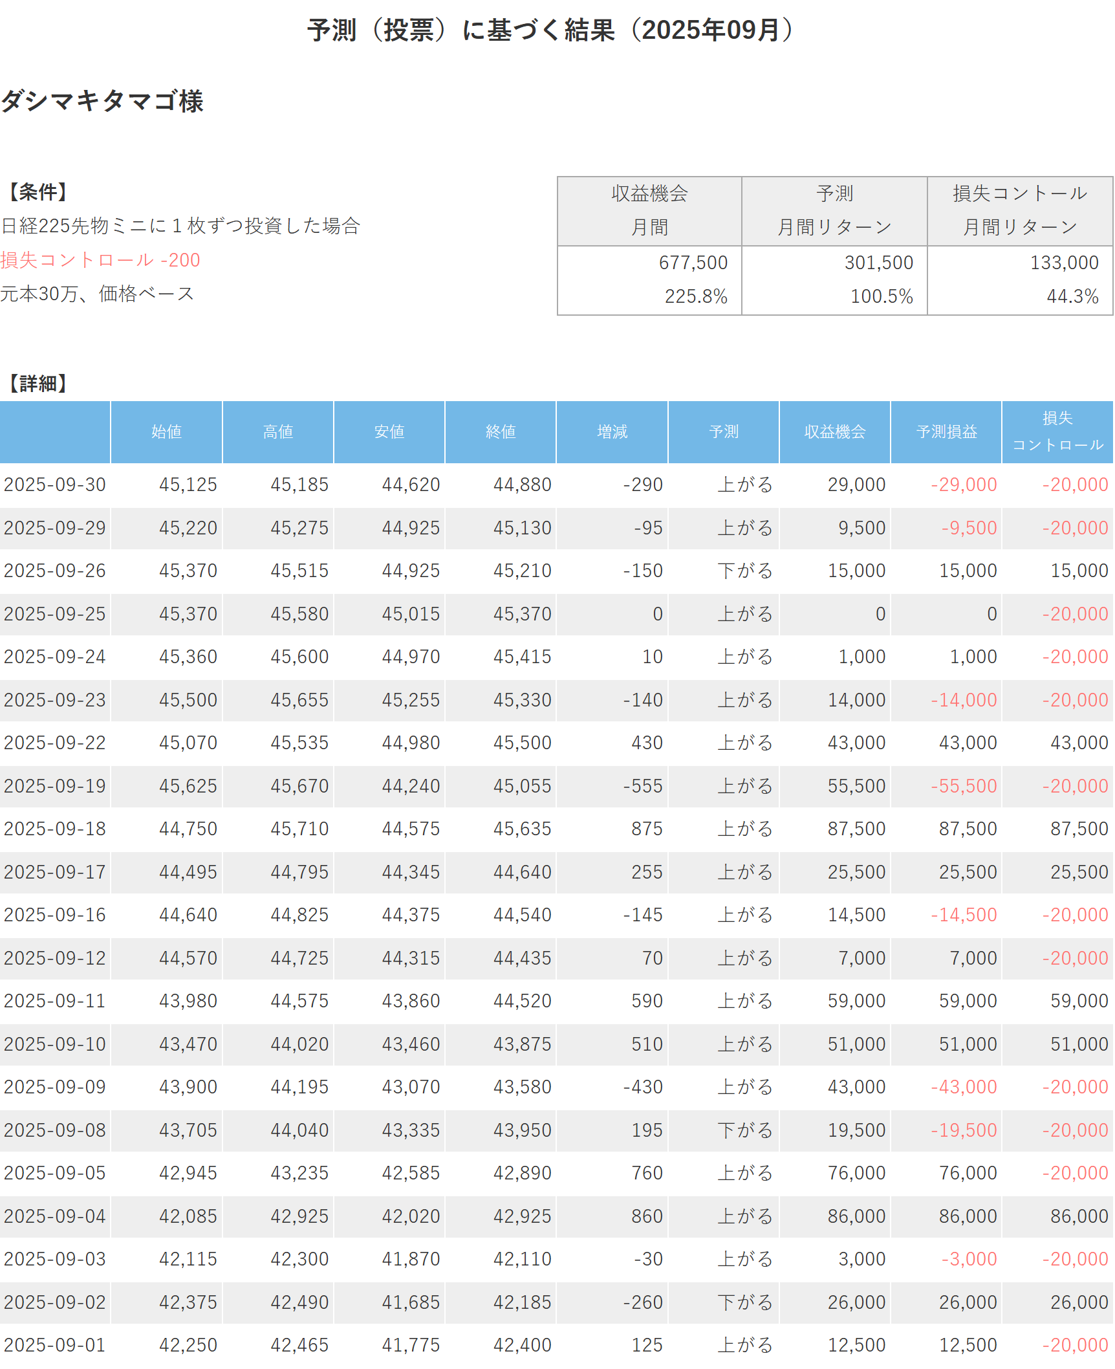Select the 予測損益 column header
Viewport: 1115px width, 1369px height.
pos(946,432)
